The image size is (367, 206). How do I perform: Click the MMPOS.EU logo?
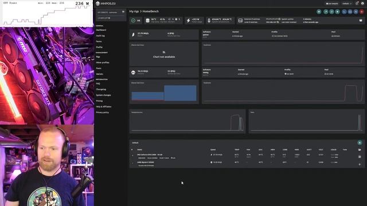click(106, 3)
